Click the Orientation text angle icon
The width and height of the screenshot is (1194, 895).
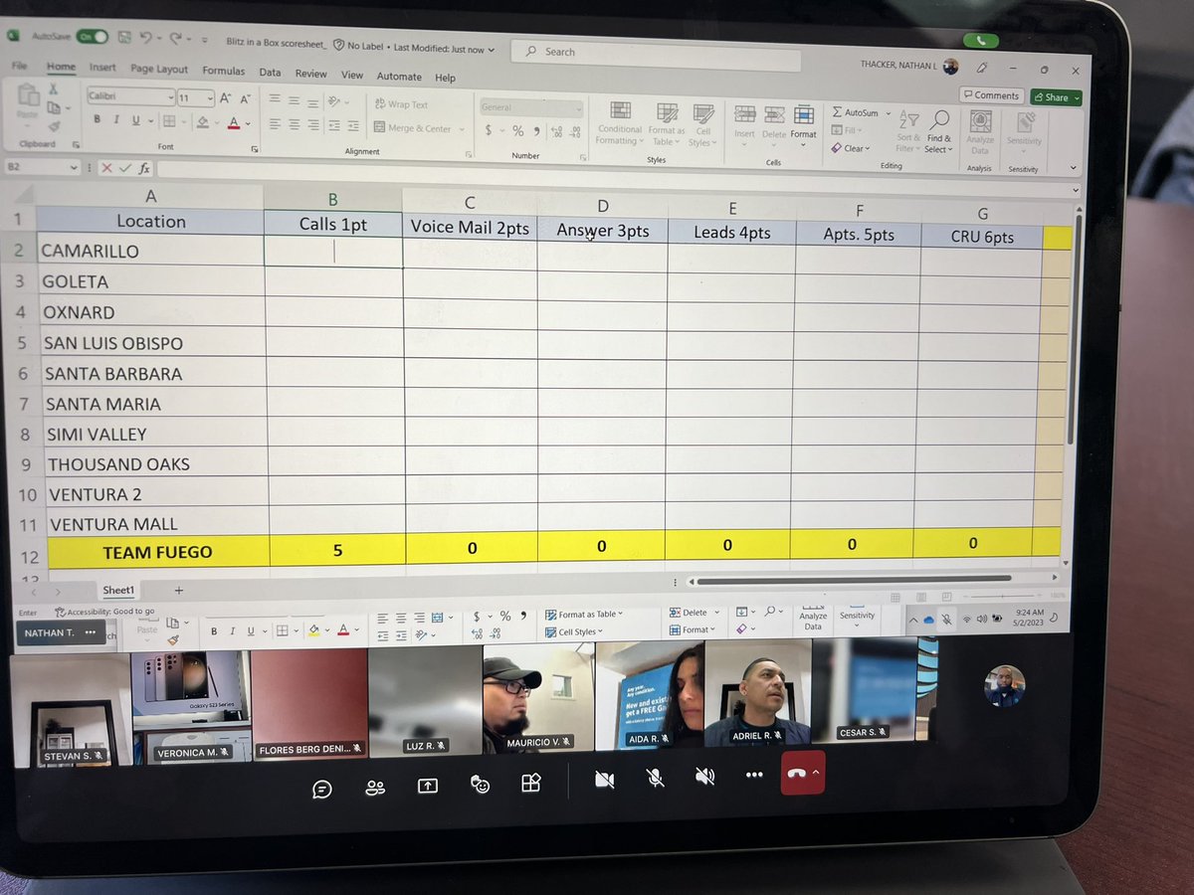click(335, 101)
